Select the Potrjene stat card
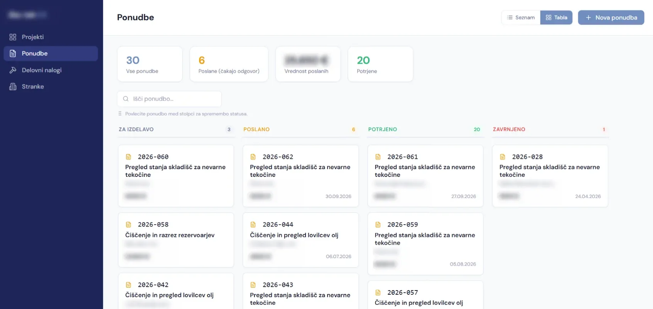This screenshot has height=309, width=653. (x=380, y=64)
